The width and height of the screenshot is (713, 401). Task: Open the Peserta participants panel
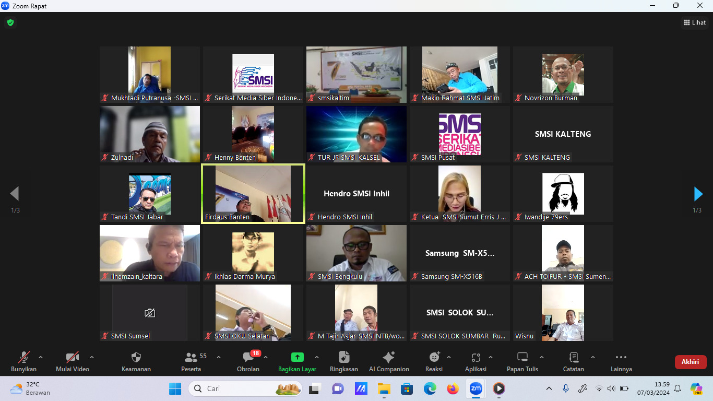tap(191, 357)
